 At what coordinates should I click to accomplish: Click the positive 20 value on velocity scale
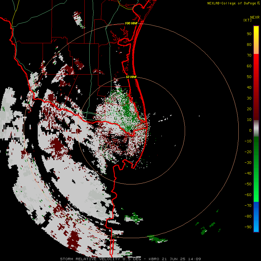tap(249, 109)
